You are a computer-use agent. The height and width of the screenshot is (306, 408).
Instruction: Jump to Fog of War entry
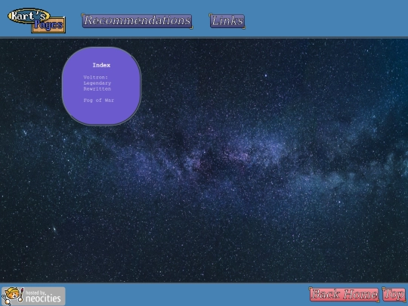coord(99,100)
